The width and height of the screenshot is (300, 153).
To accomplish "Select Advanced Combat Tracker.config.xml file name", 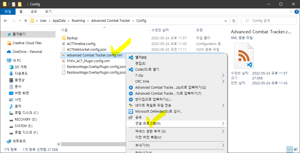I will click(95, 55).
